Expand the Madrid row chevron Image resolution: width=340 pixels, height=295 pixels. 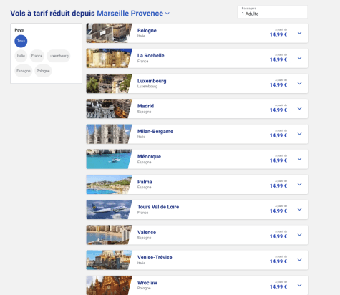[300, 109]
